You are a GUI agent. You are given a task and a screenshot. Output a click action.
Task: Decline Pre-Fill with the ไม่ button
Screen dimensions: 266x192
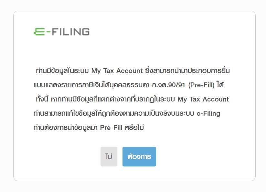109,156
